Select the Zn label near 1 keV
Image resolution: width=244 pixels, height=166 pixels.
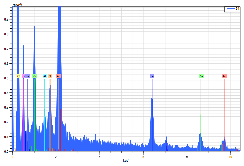pyautogui.click(x=35, y=76)
